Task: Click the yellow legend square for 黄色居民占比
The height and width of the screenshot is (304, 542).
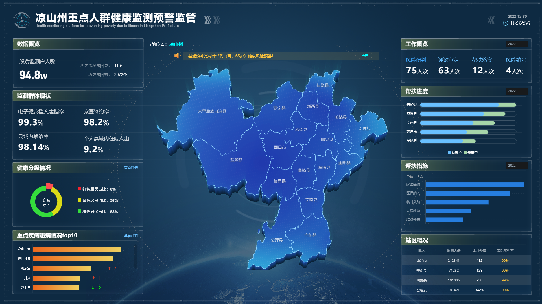Action: click(x=80, y=200)
